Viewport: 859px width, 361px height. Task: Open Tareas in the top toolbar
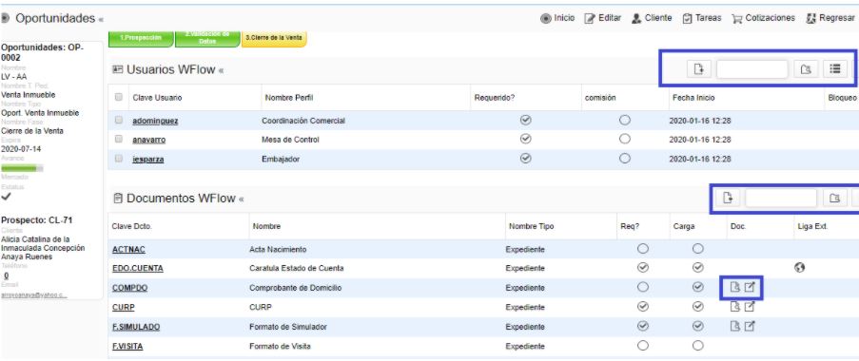coord(702,18)
